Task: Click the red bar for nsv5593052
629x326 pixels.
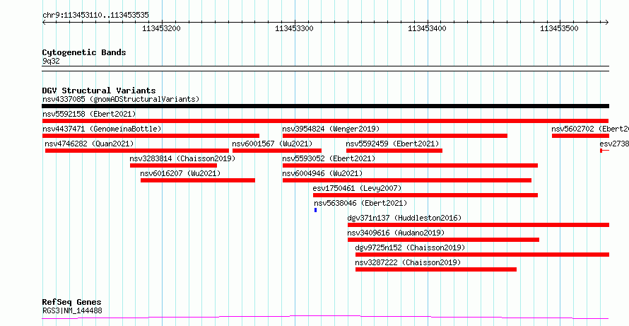Action: click(410, 165)
